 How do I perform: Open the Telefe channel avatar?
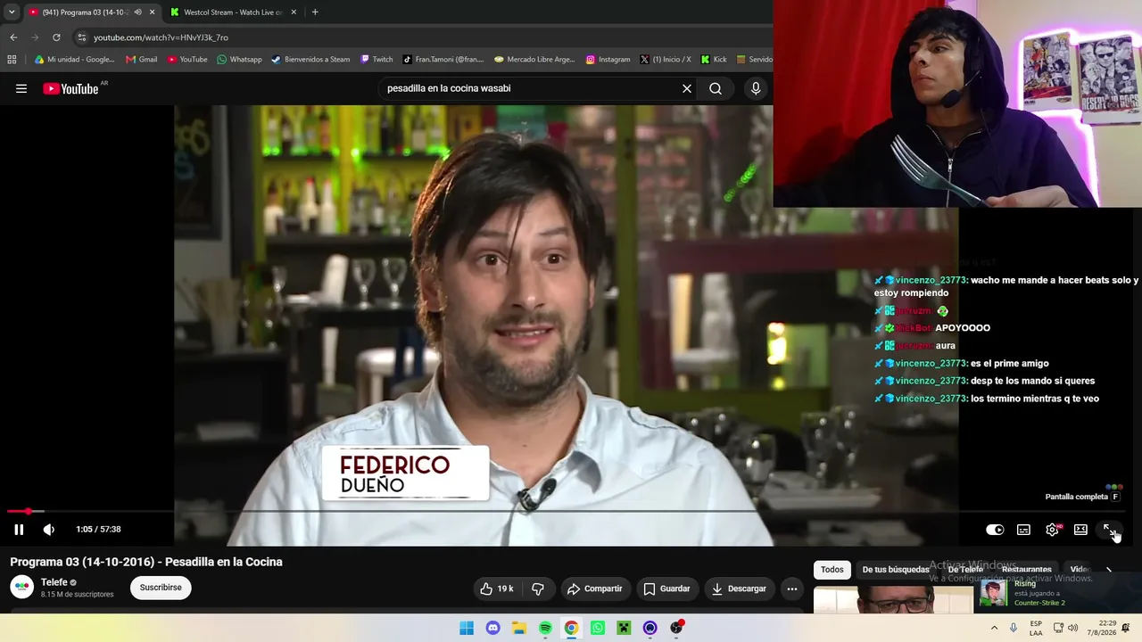tap(22, 587)
